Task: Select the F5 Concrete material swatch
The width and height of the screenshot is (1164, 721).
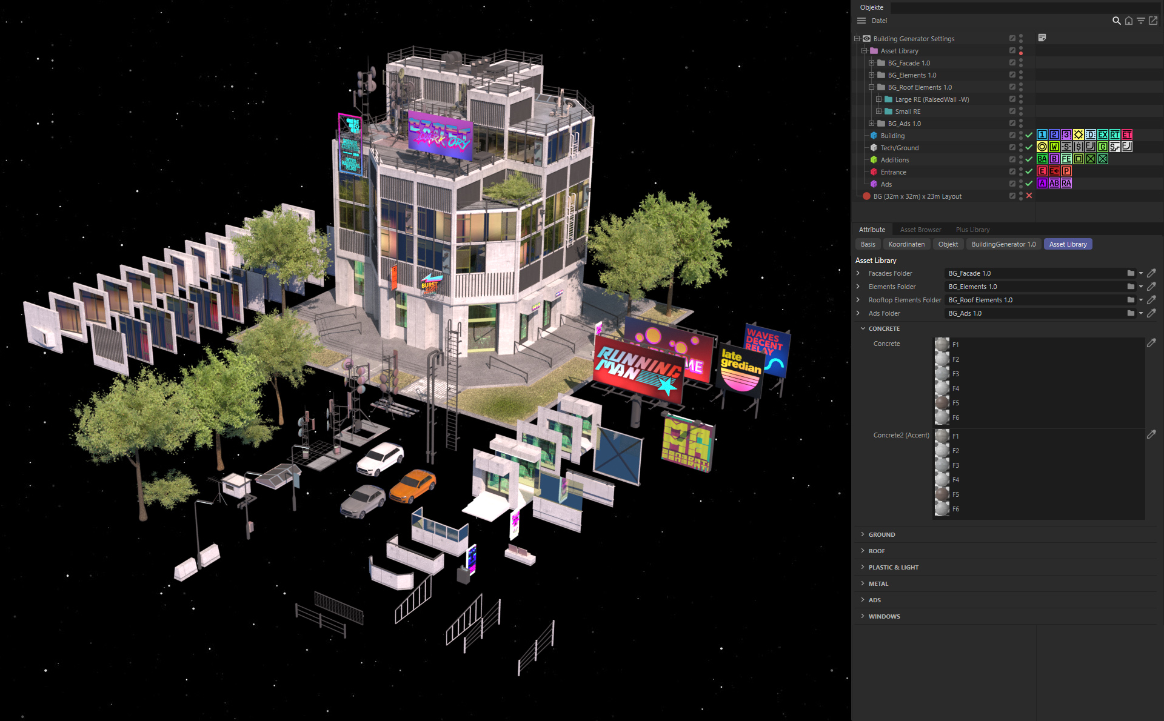Action: pyautogui.click(x=942, y=402)
